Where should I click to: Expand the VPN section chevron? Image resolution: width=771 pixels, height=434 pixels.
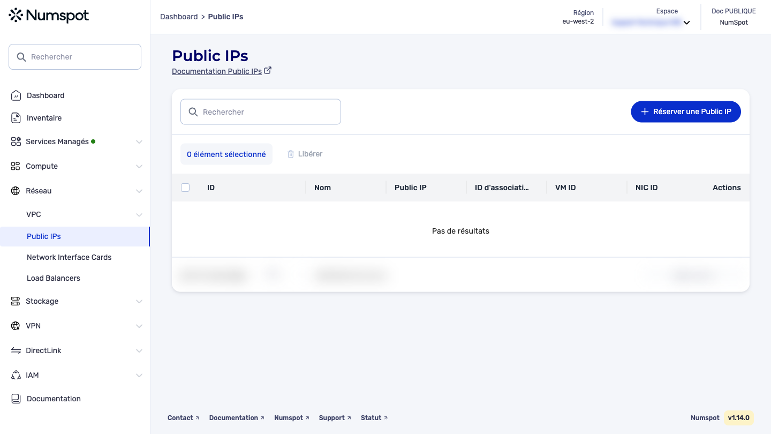click(139, 326)
